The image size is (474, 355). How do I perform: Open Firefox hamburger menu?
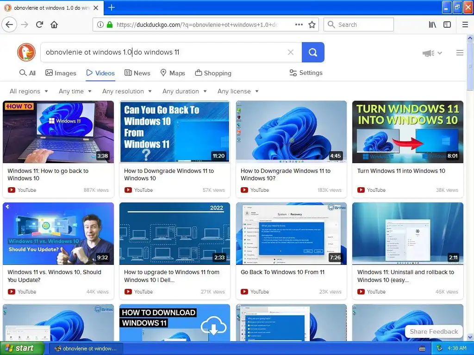point(465,24)
